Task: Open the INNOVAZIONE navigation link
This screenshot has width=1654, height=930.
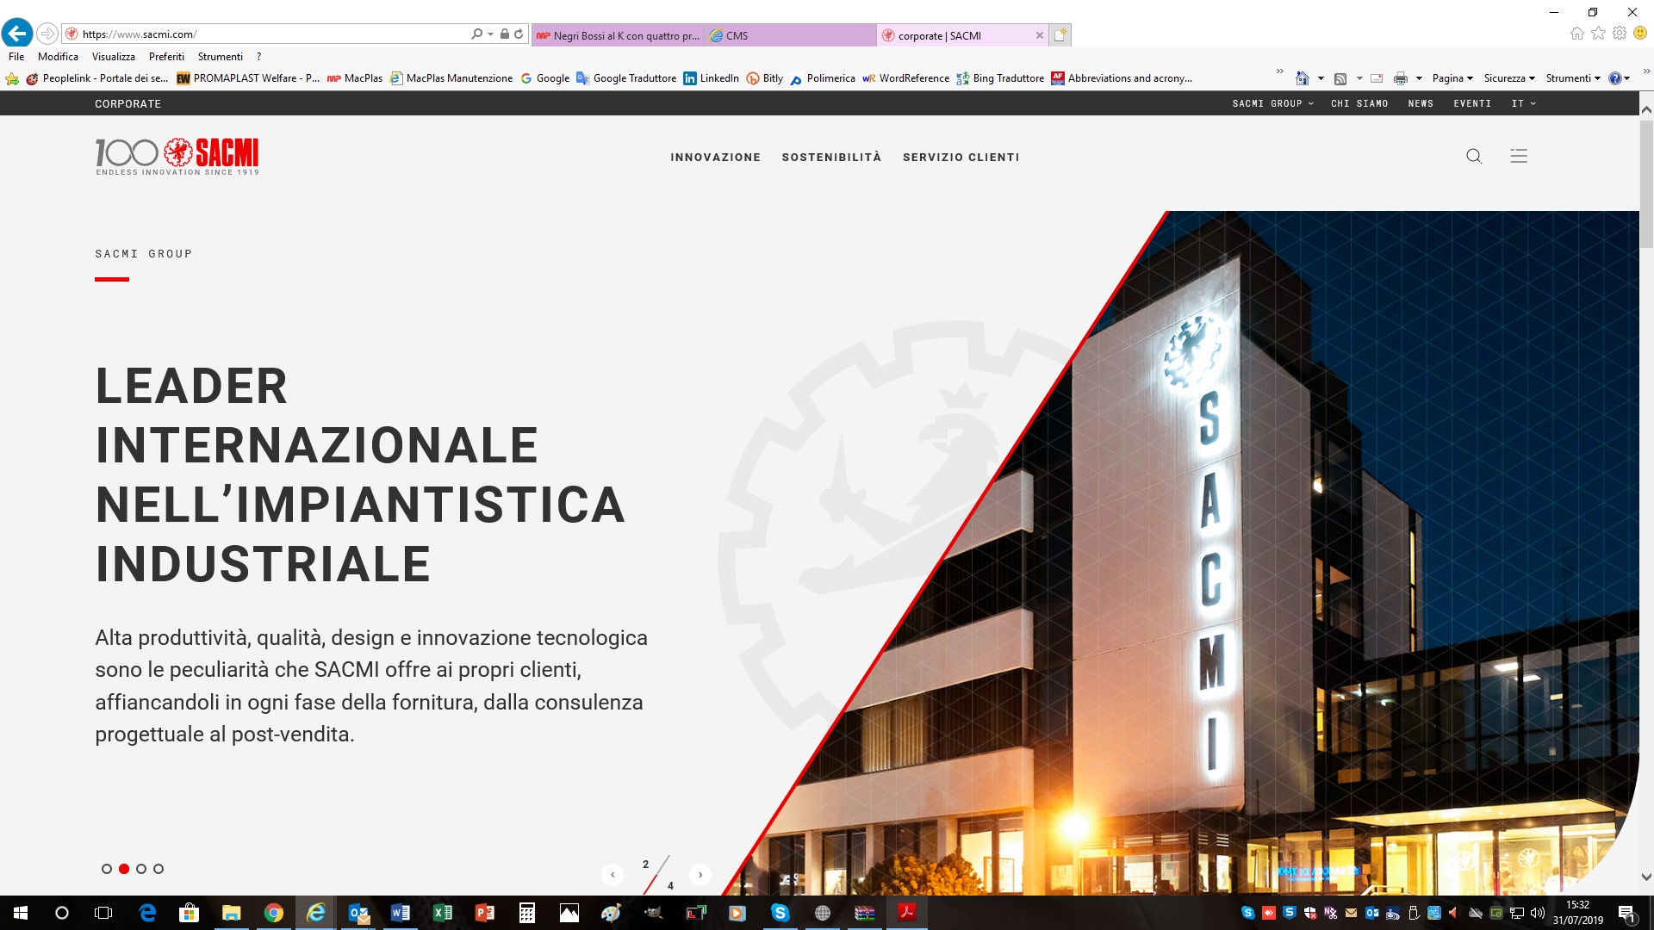Action: pyautogui.click(x=715, y=158)
